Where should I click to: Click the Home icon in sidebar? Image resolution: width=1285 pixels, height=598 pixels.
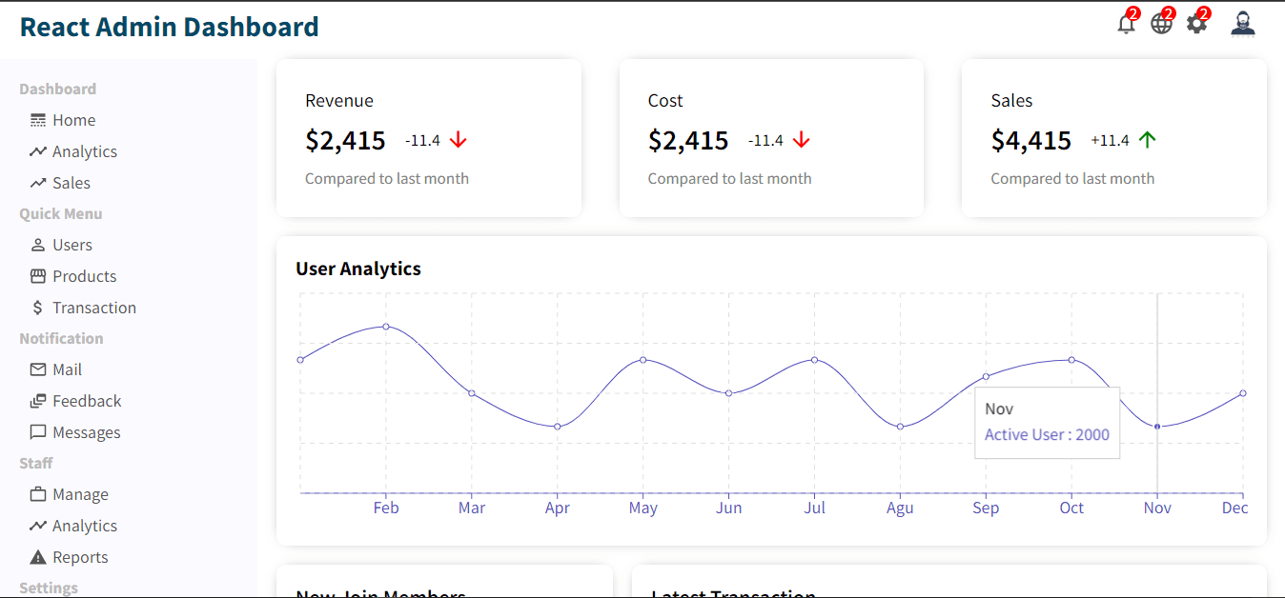(x=38, y=120)
